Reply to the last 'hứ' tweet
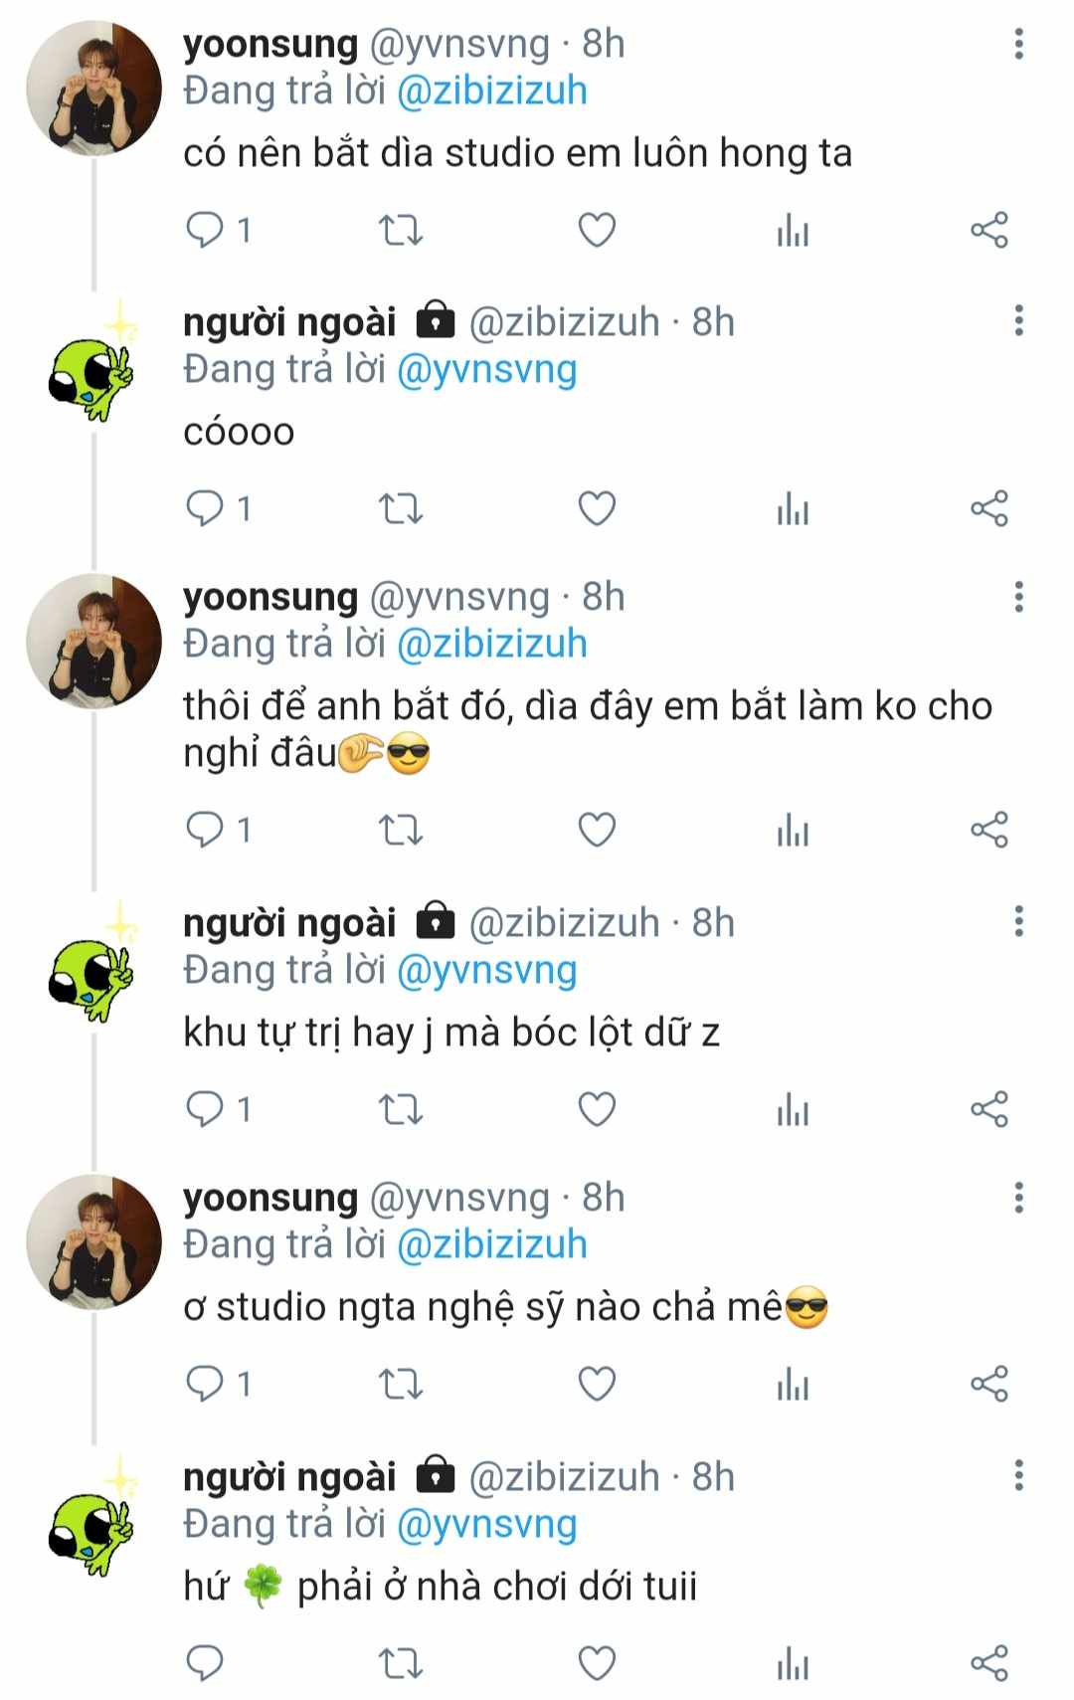1074x1700 pixels. (206, 1663)
